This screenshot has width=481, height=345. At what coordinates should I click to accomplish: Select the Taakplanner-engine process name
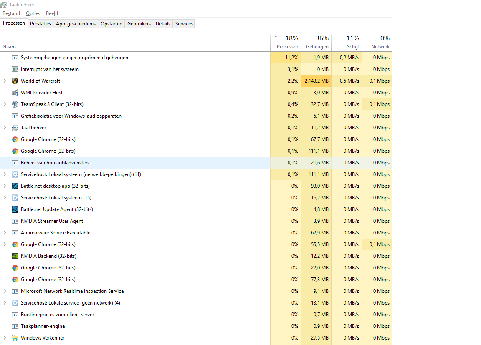coord(43,326)
